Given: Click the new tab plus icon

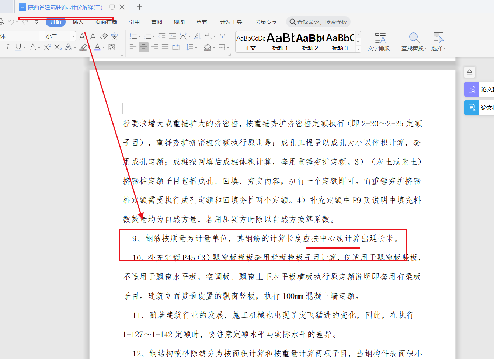Looking at the screenshot, I should 139,7.
